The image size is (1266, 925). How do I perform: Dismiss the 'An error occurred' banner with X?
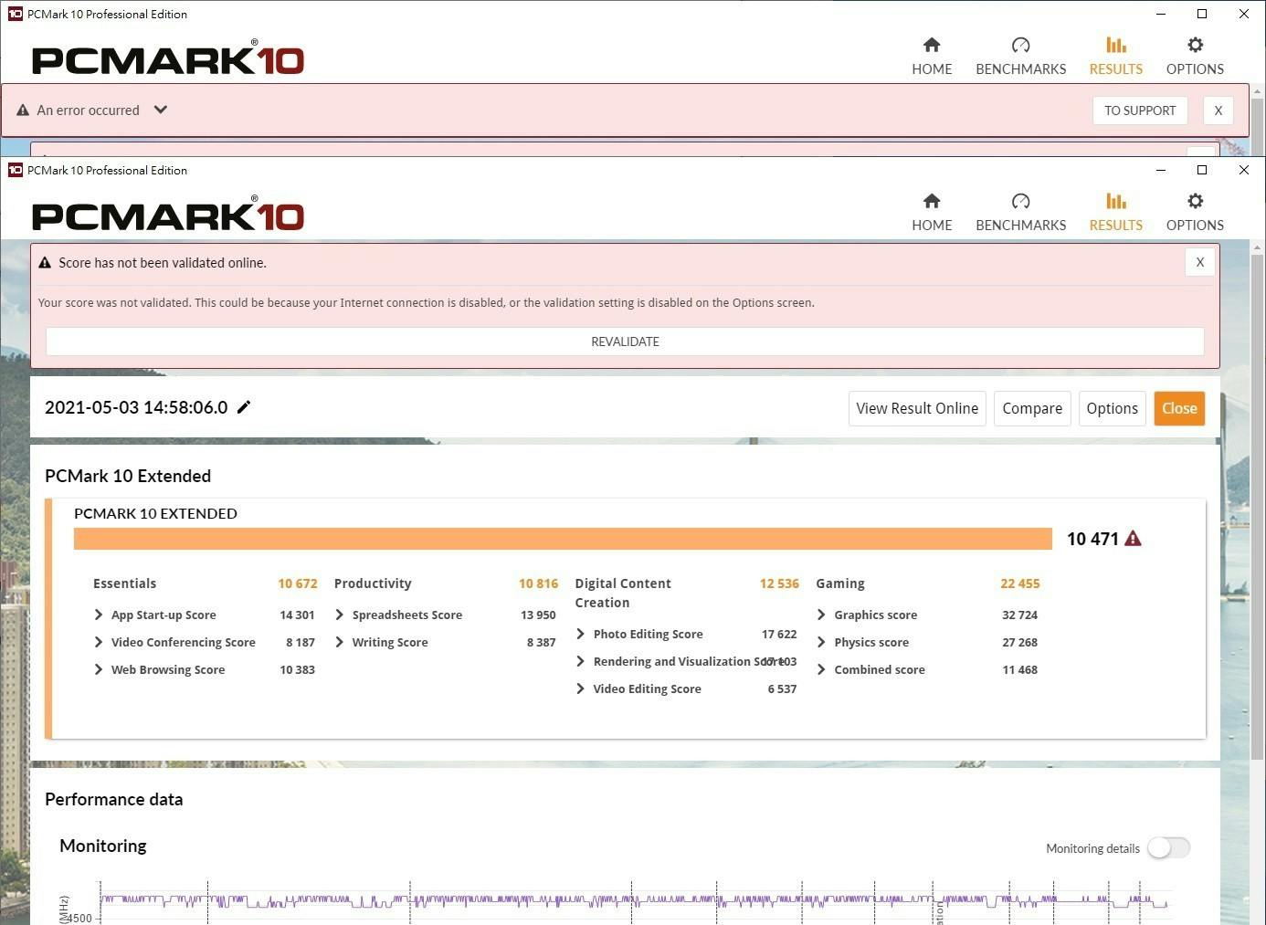pyautogui.click(x=1218, y=110)
